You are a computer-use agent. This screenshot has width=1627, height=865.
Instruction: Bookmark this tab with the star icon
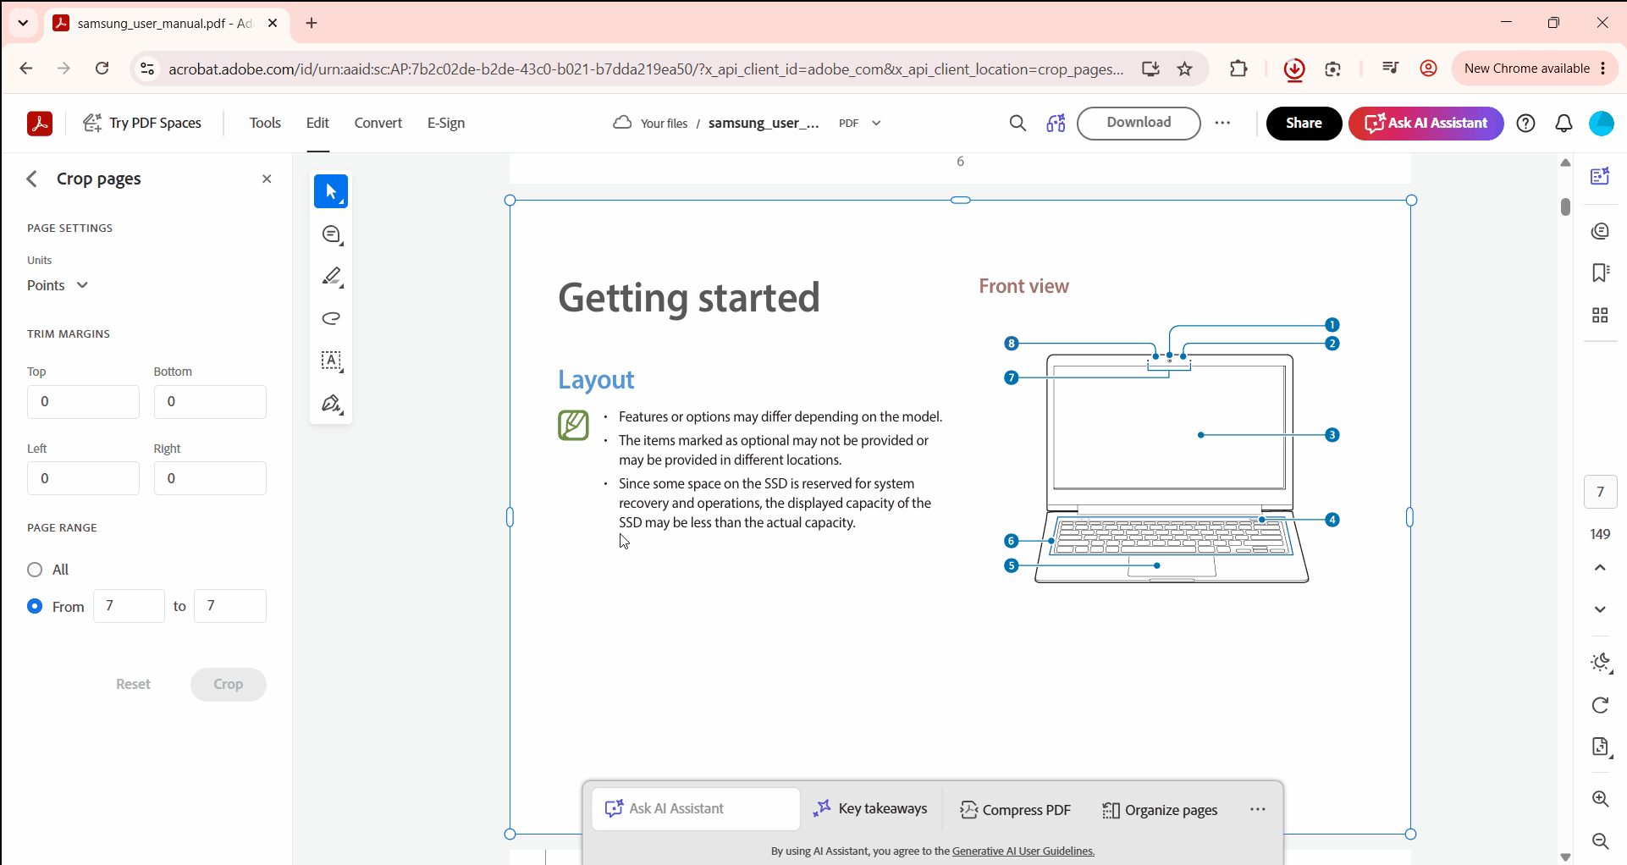[x=1184, y=69]
